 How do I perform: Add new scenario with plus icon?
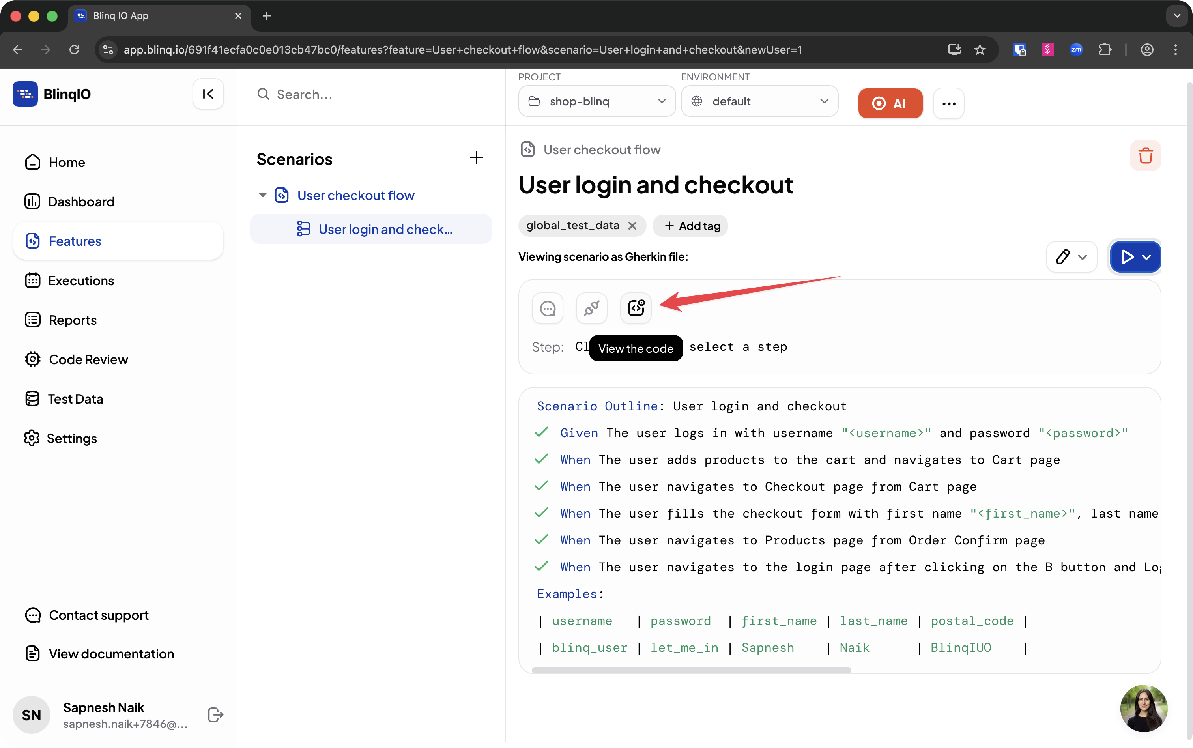click(x=476, y=158)
